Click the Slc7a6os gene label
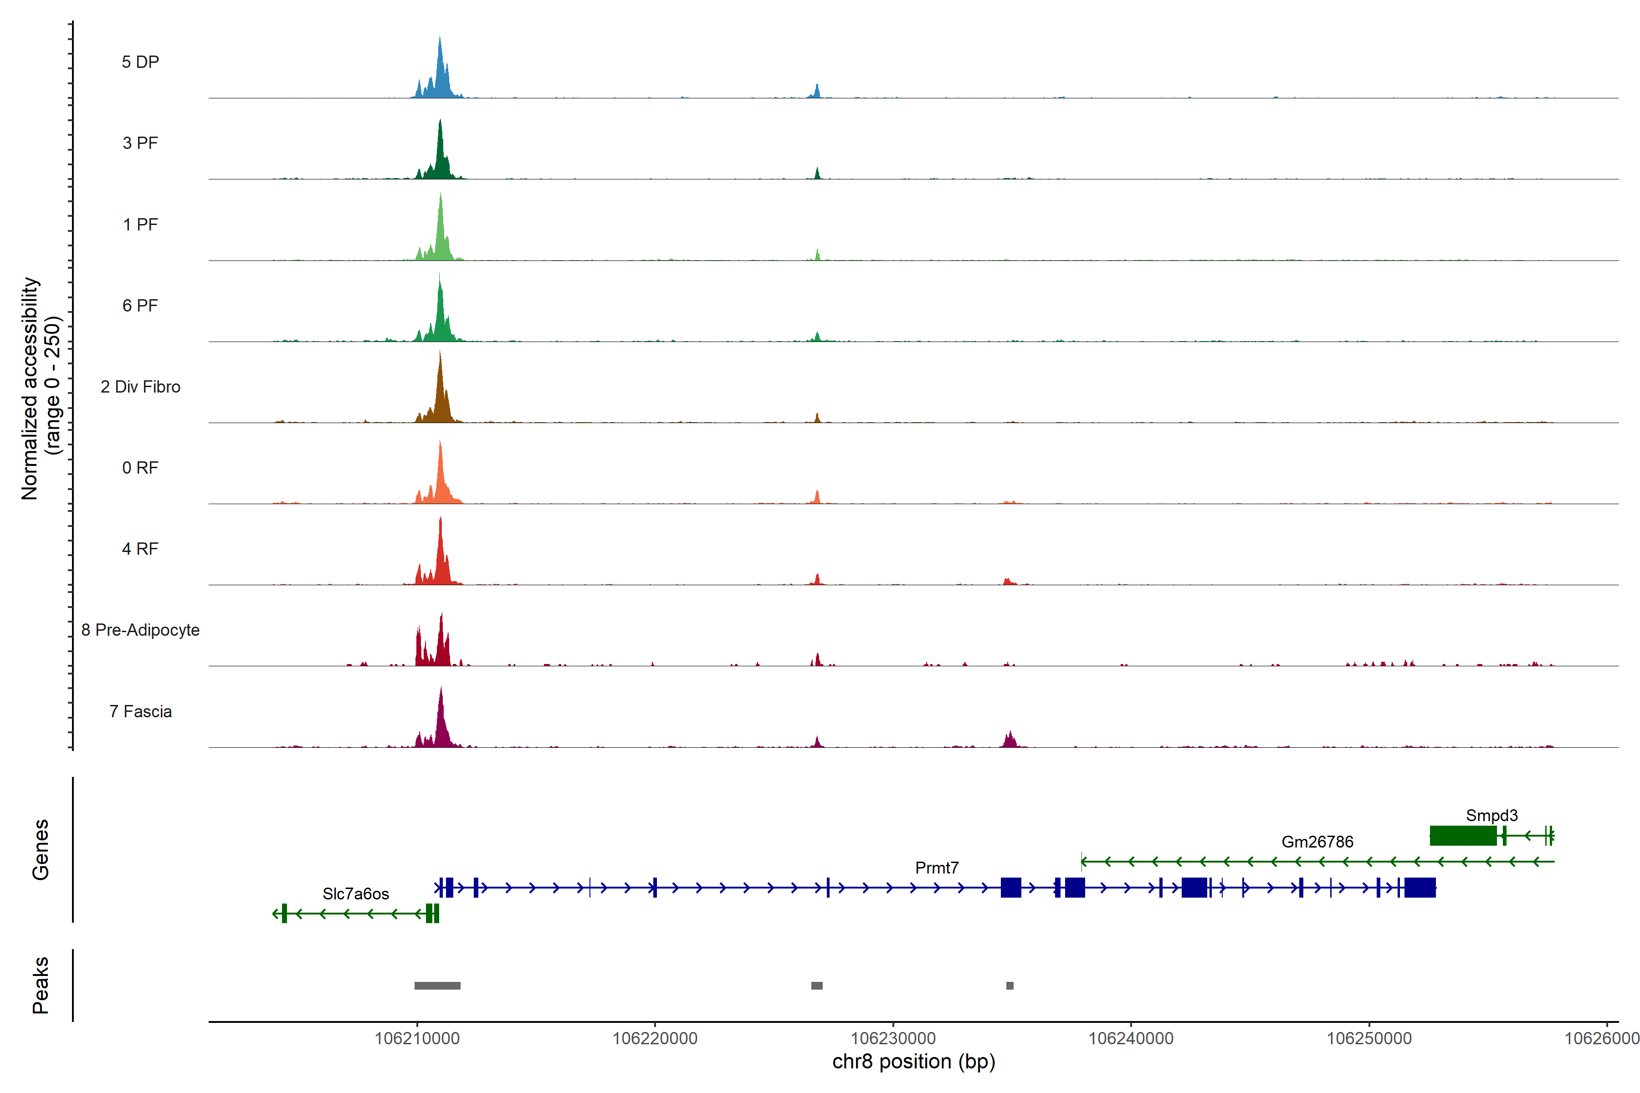 click(x=356, y=894)
